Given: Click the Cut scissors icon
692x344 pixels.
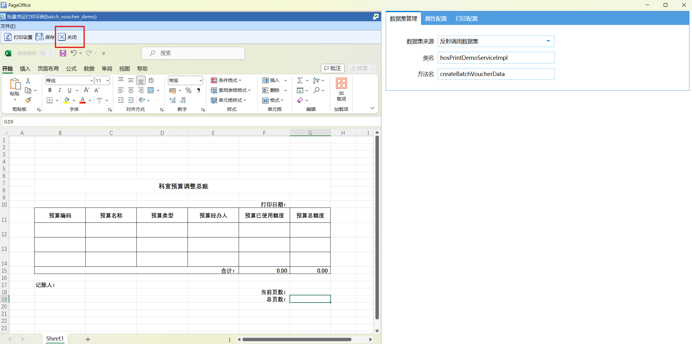Looking at the screenshot, I should (x=28, y=80).
